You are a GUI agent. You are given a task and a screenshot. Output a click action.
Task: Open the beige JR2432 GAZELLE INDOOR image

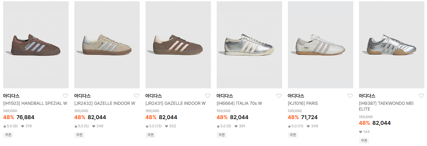coord(107,45)
